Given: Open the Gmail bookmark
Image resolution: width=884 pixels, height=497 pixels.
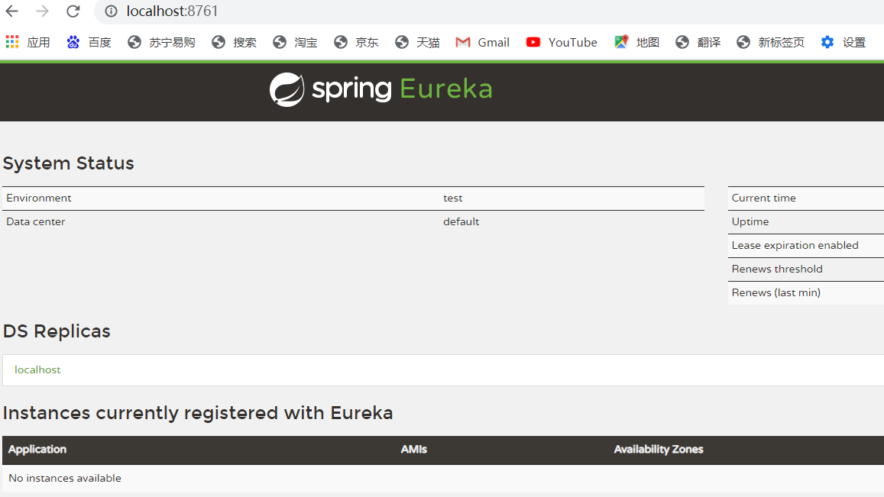Looking at the screenshot, I should tap(483, 42).
